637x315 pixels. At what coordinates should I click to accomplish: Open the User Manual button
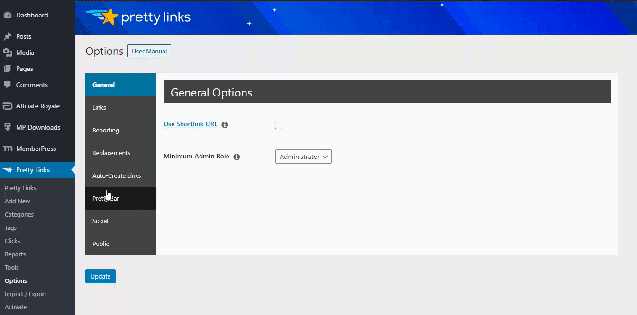tap(149, 51)
